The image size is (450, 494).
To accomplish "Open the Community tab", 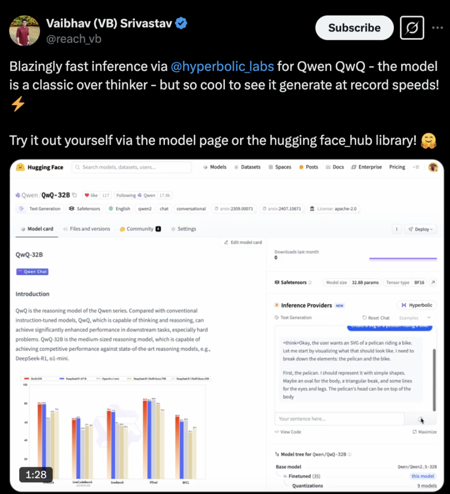I will pyautogui.click(x=140, y=229).
